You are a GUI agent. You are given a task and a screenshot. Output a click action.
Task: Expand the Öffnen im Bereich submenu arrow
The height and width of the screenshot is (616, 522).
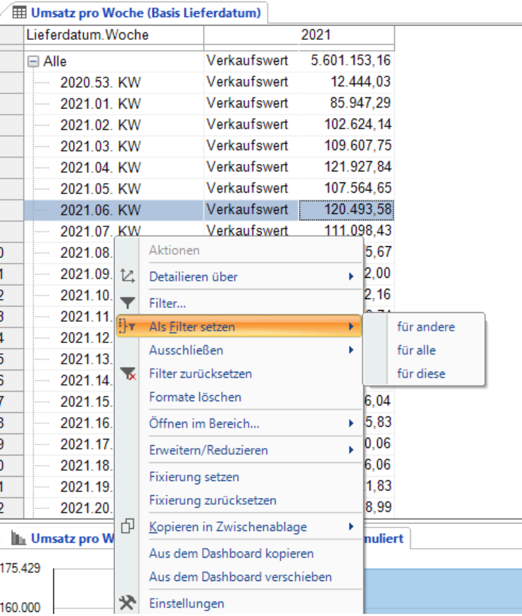351,423
